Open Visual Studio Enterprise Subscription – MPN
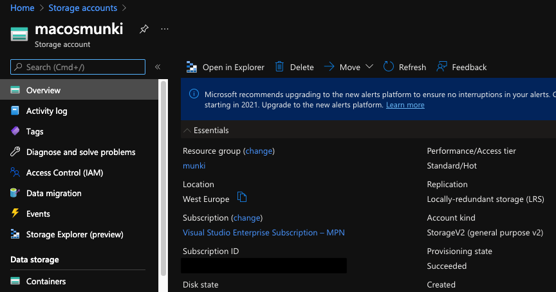This screenshot has width=556, height=292. click(263, 232)
